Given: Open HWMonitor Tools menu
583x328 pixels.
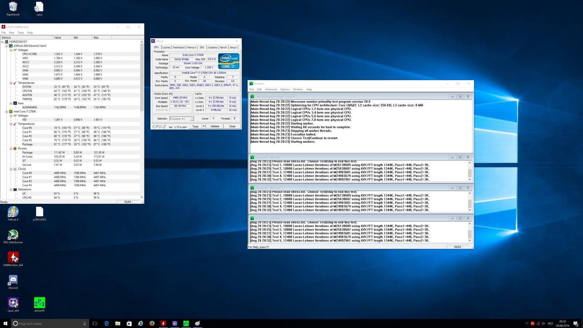Looking at the screenshot, I should [21, 32].
